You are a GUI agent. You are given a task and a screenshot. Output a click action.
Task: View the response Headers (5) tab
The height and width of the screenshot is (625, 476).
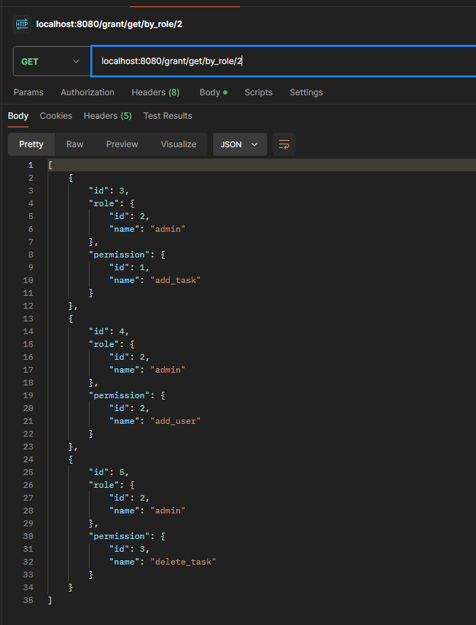click(x=107, y=116)
